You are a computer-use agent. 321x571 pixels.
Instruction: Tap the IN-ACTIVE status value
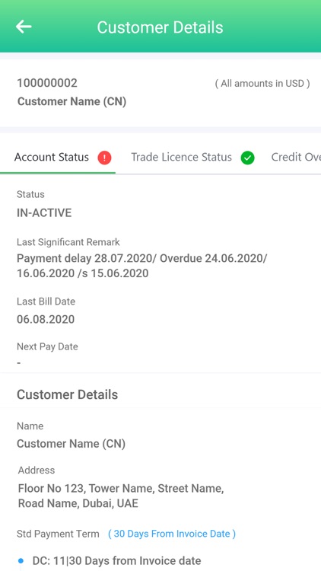44,212
